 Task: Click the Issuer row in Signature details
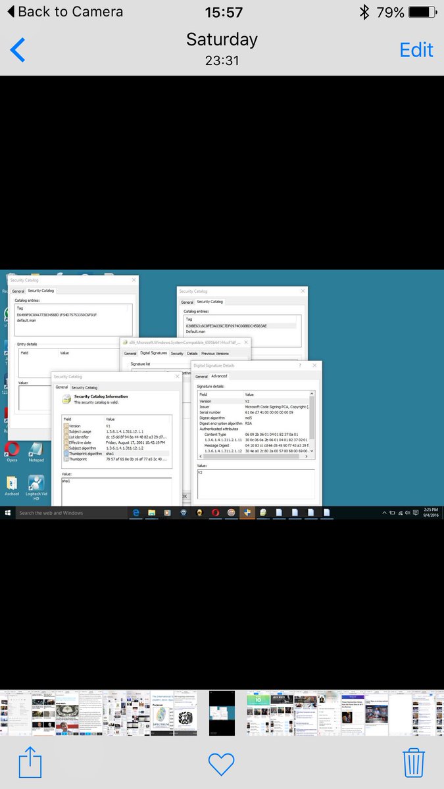[x=253, y=407]
